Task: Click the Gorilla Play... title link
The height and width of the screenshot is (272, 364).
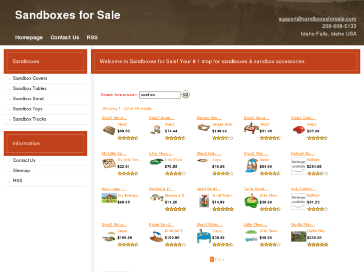Action: tap(303, 224)
